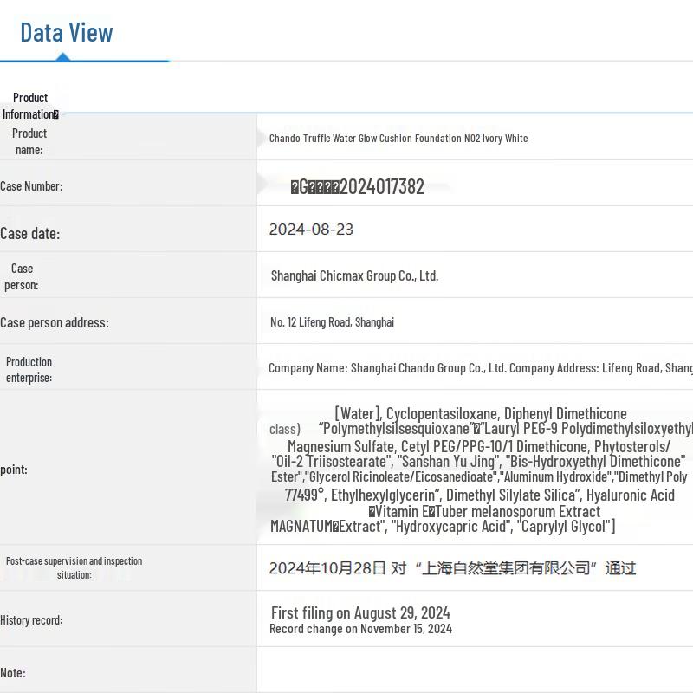Click the MAGNATUM Extract Hydroxycapric Acid line
The height and width of the screenshot is (693, 693).
tap(443, 527)
